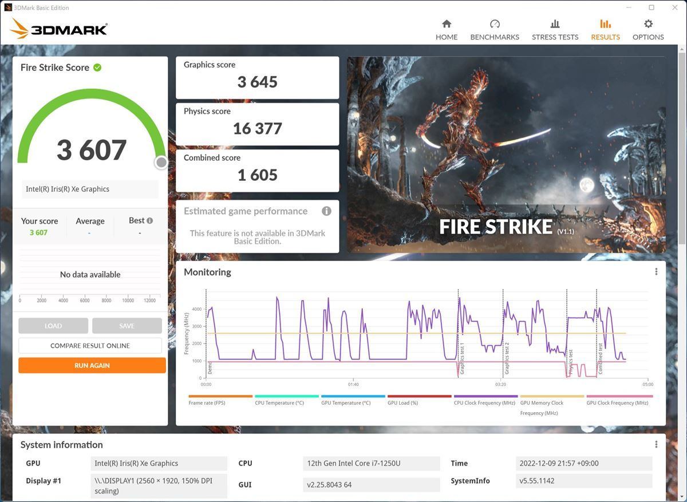This screenshot has width=687, height=502.
Task: Click the SAVE button
Action: tap(127, 326)
